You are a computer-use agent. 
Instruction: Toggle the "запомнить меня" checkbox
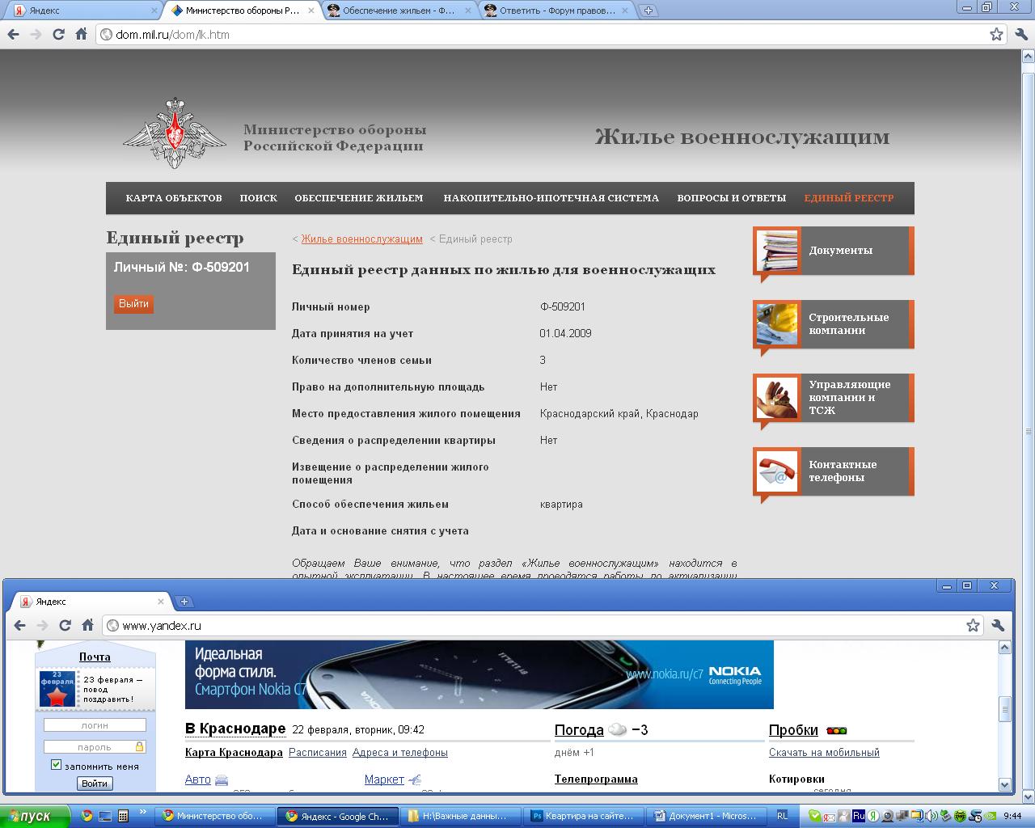pyautogui.click(x=56, y=765)
